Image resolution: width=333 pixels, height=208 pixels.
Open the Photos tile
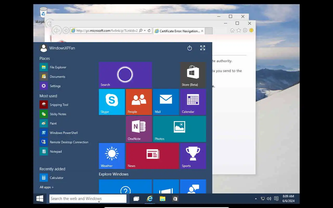[180, 129]
